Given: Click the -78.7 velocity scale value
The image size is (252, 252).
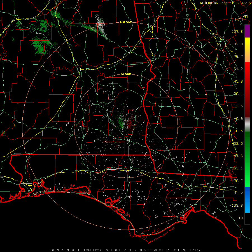Looking at the screenshot, I should 237,181.
